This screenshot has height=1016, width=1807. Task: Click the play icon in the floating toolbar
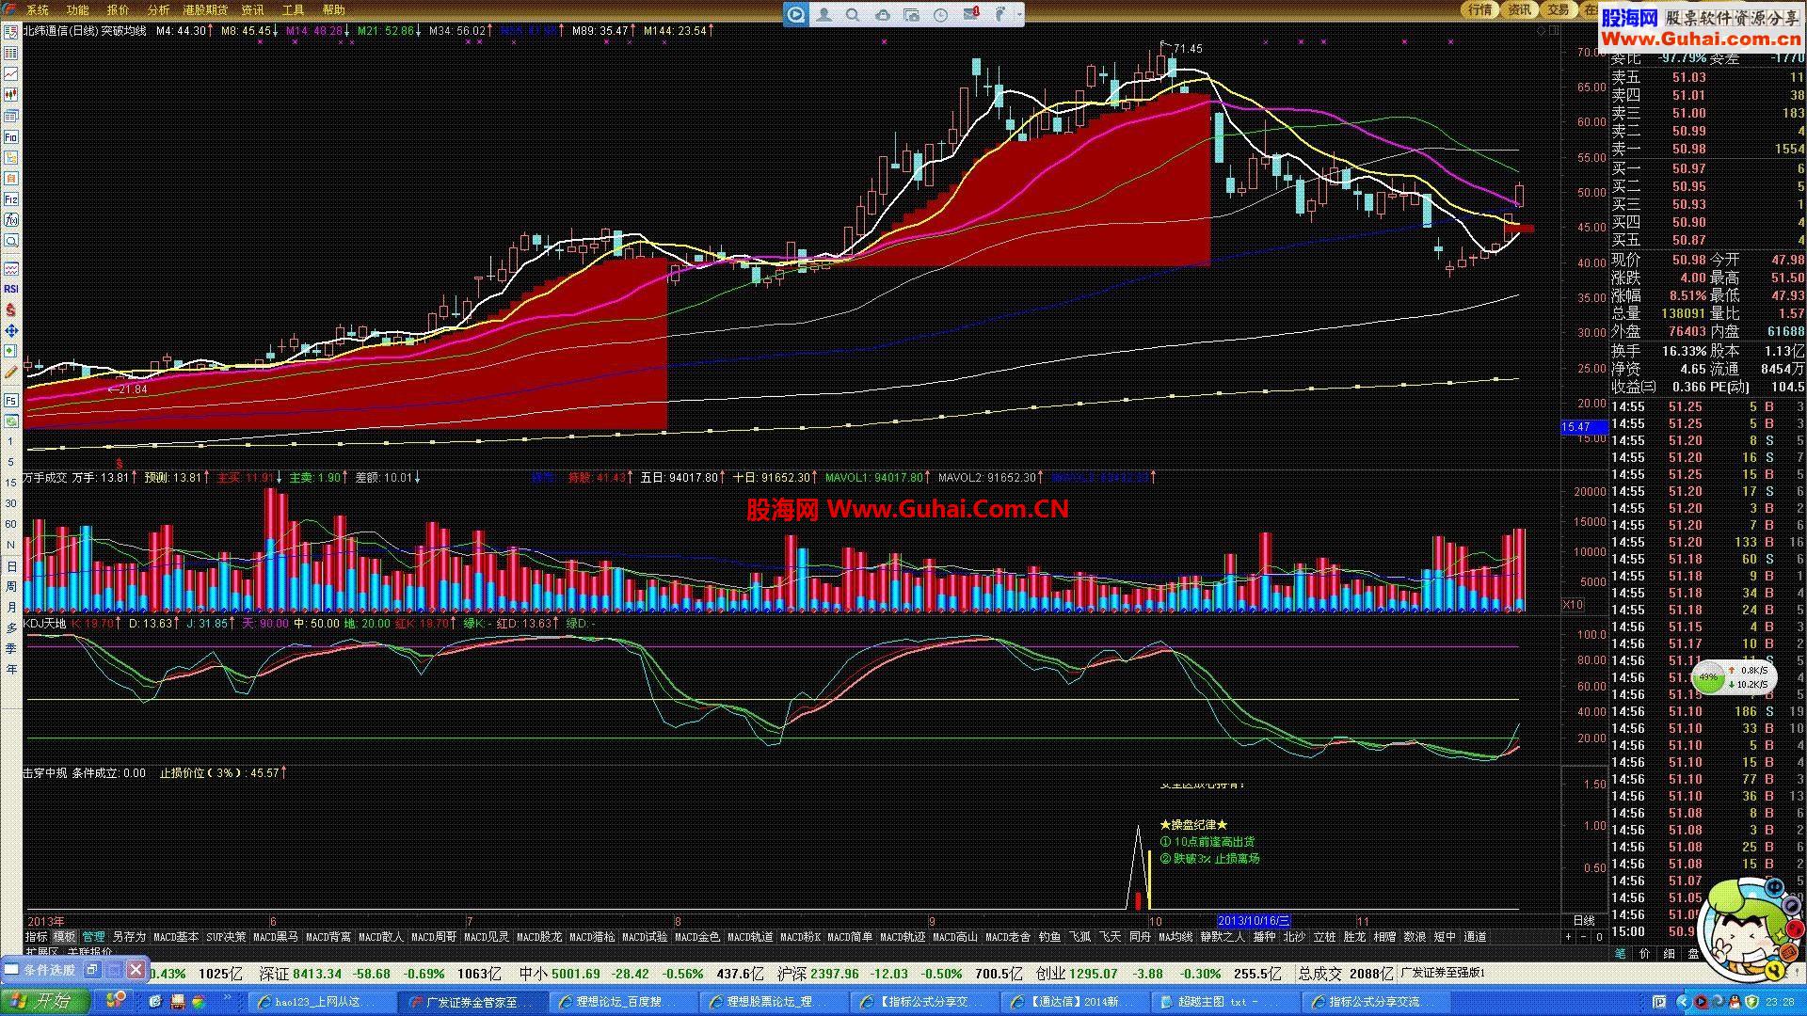point(796,14)
